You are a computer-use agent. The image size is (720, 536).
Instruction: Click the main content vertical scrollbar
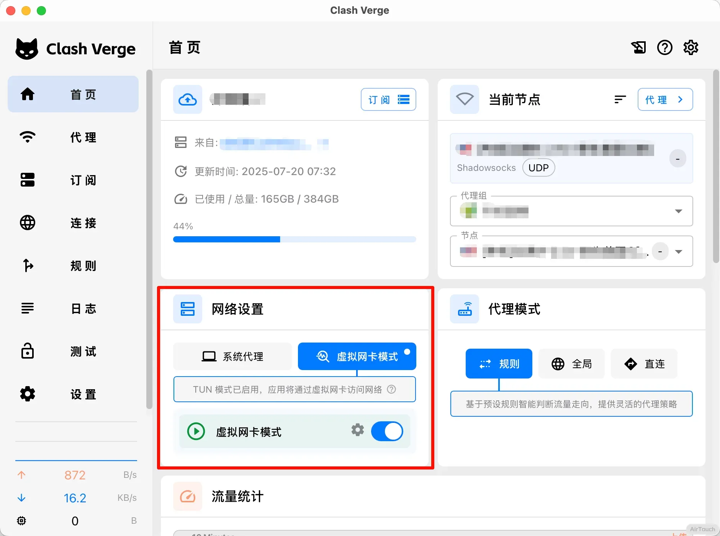716,167
